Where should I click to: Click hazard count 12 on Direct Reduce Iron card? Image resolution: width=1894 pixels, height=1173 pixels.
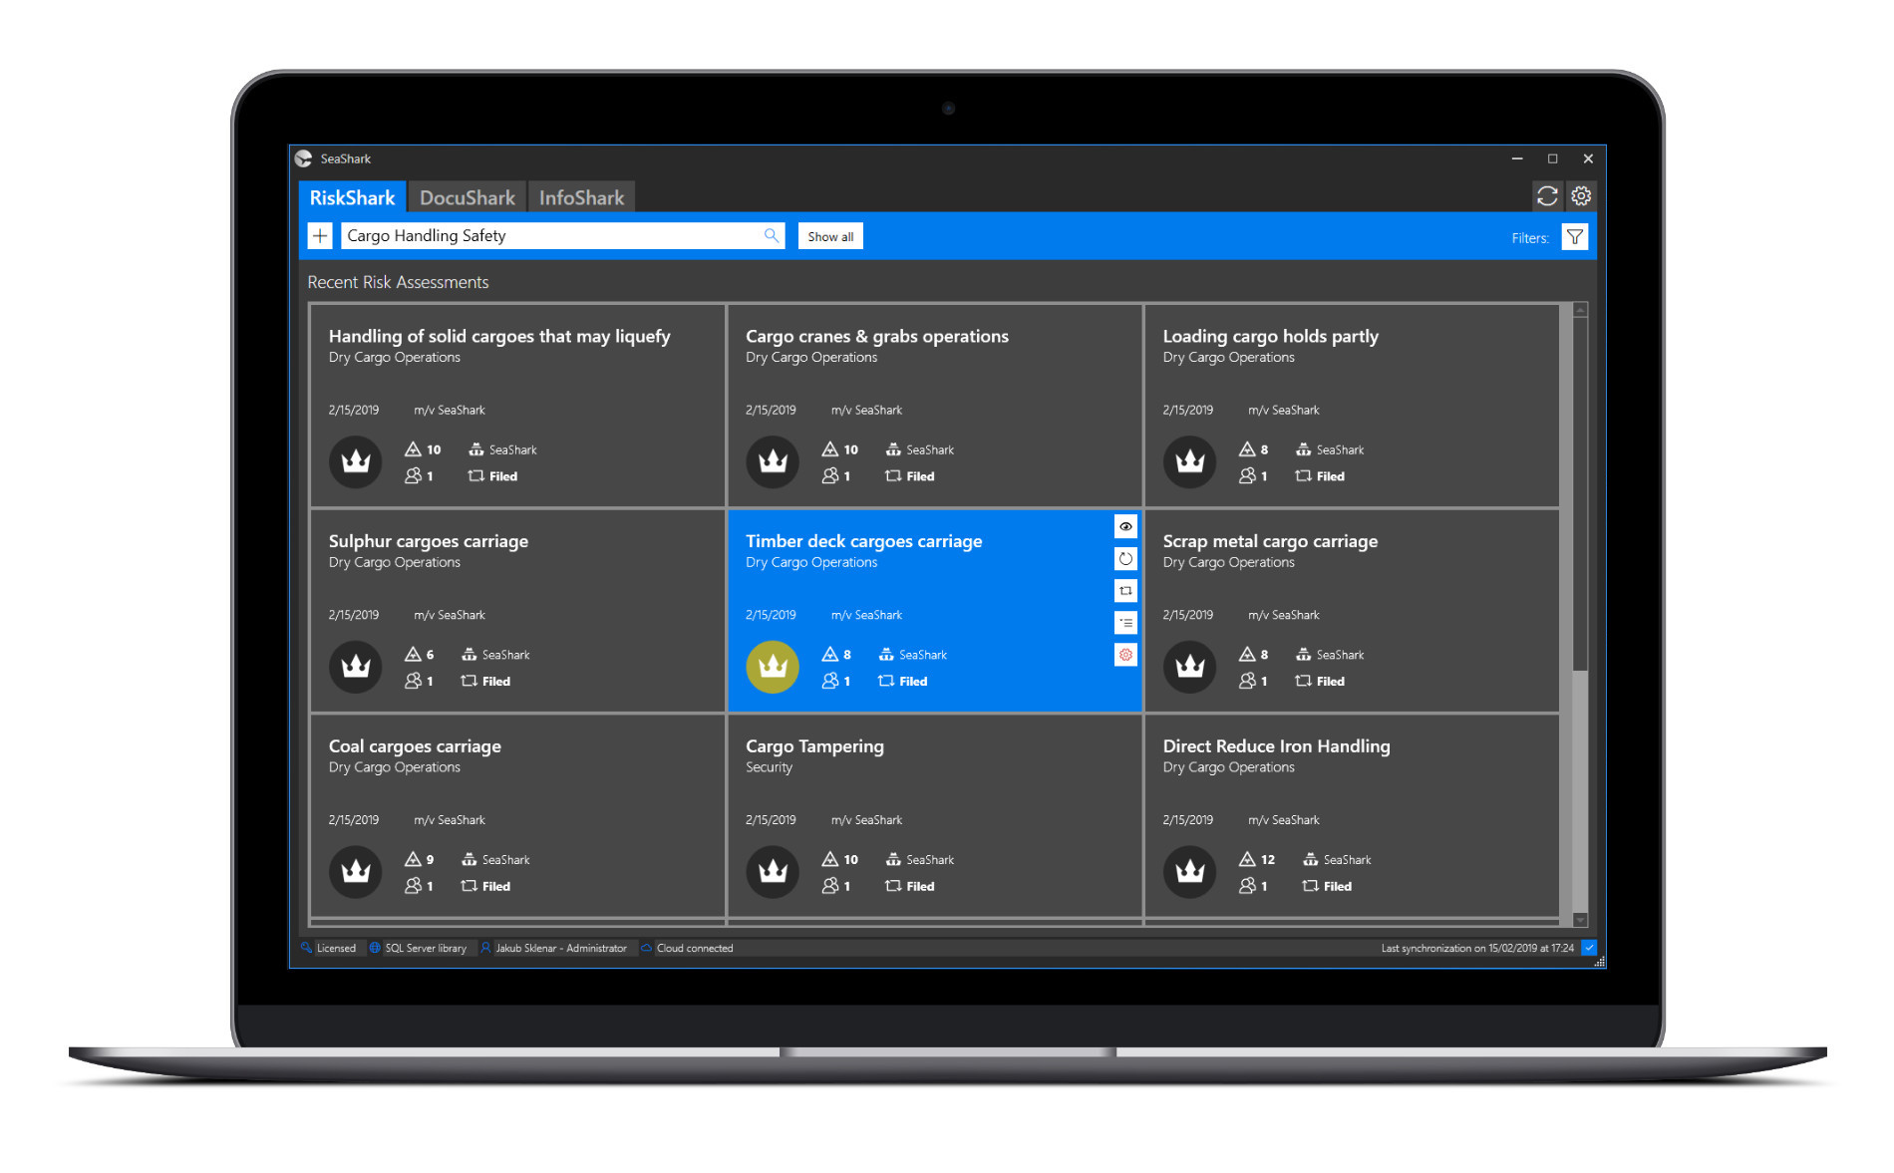click(1268, 859)
